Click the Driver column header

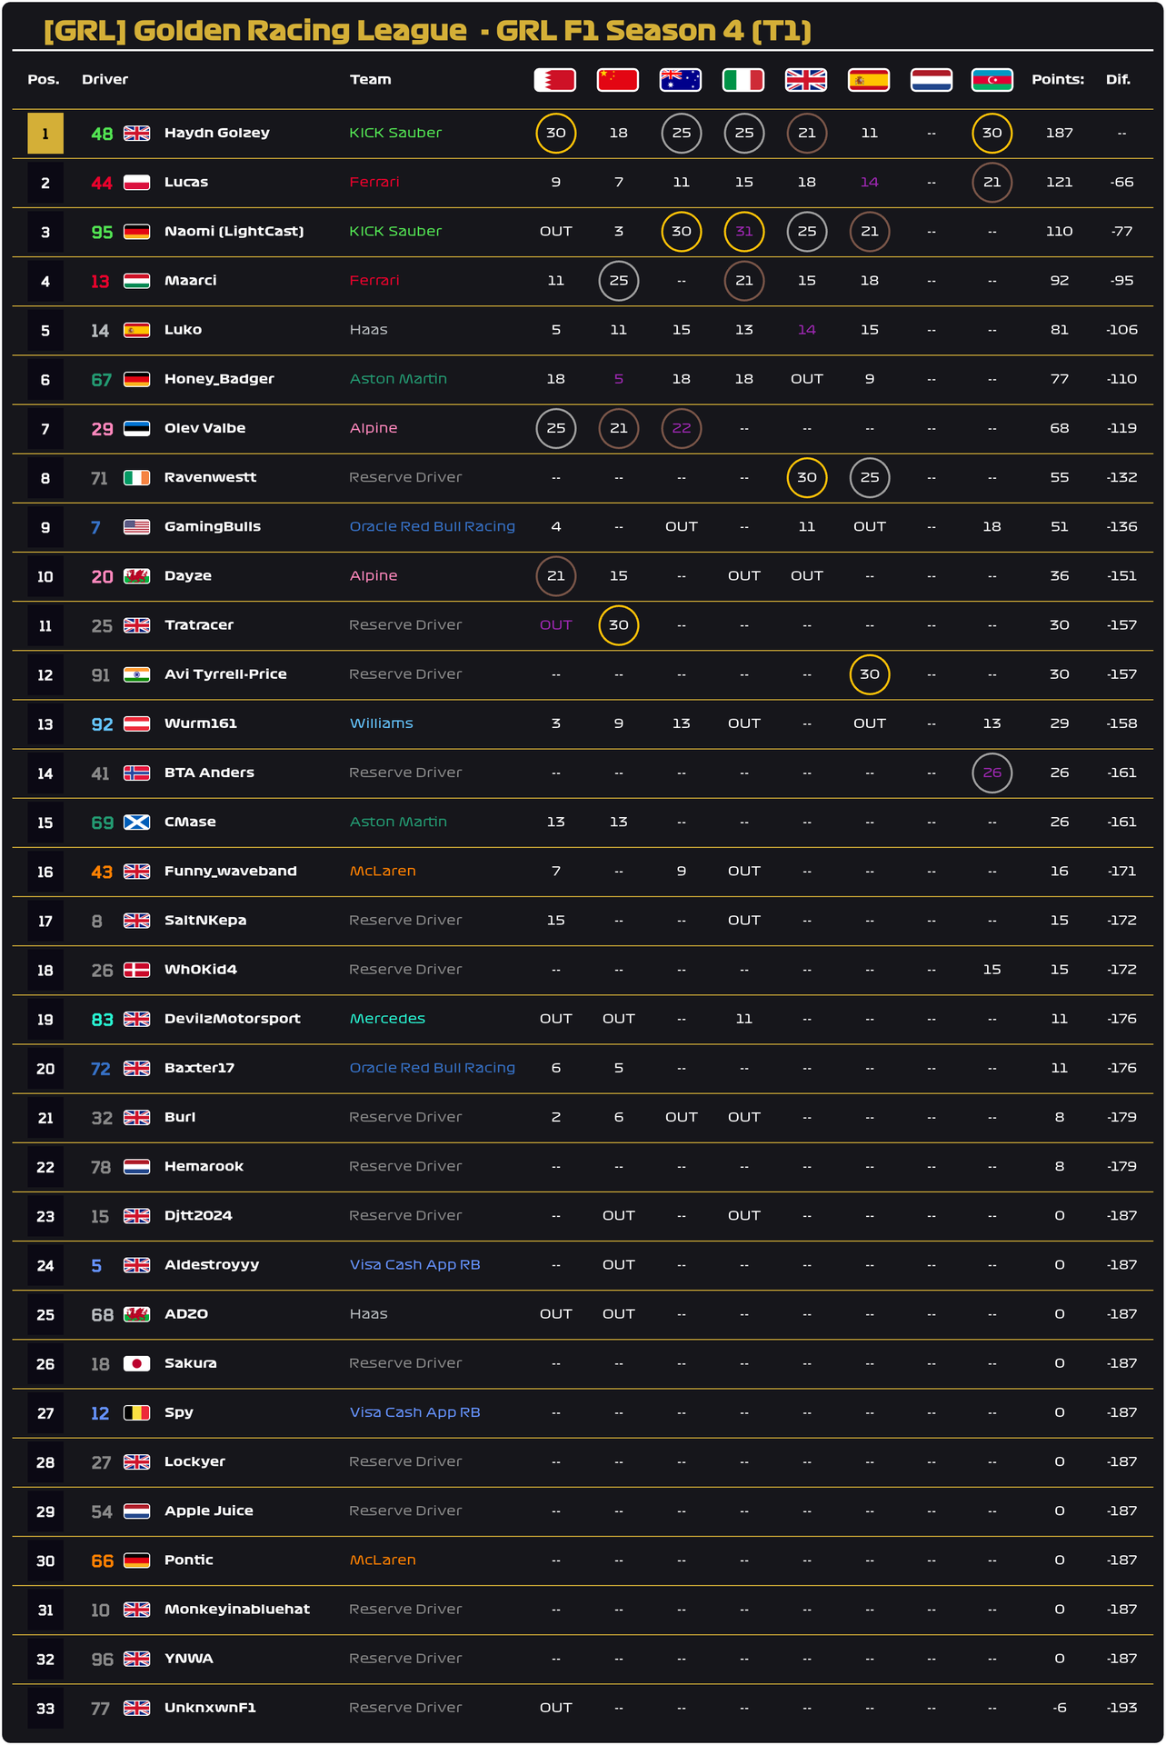click(105, 80)
